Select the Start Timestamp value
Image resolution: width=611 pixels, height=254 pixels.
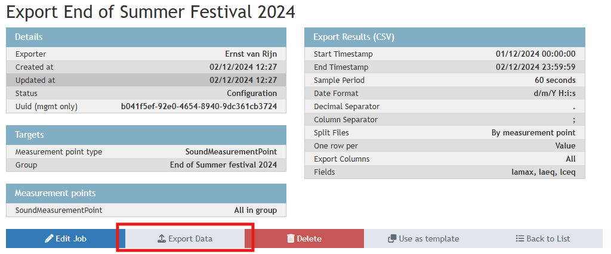point(535,54)
